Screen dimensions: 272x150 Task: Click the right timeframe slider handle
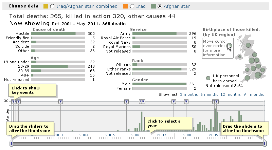click(265, 144)
